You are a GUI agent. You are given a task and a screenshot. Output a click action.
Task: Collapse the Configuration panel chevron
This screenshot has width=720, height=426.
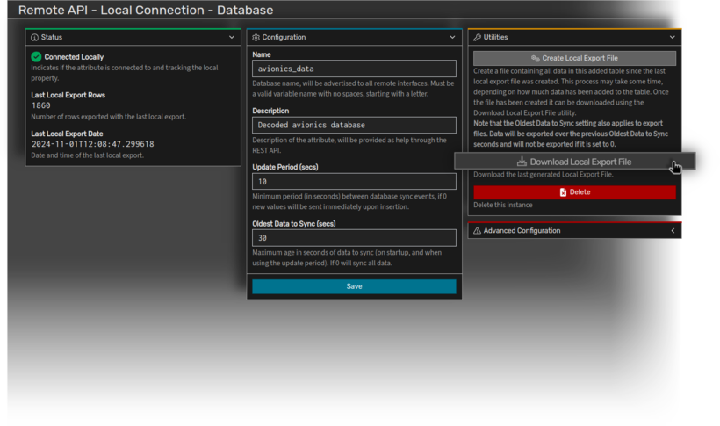pyautogui.click(x=452, y=37)
